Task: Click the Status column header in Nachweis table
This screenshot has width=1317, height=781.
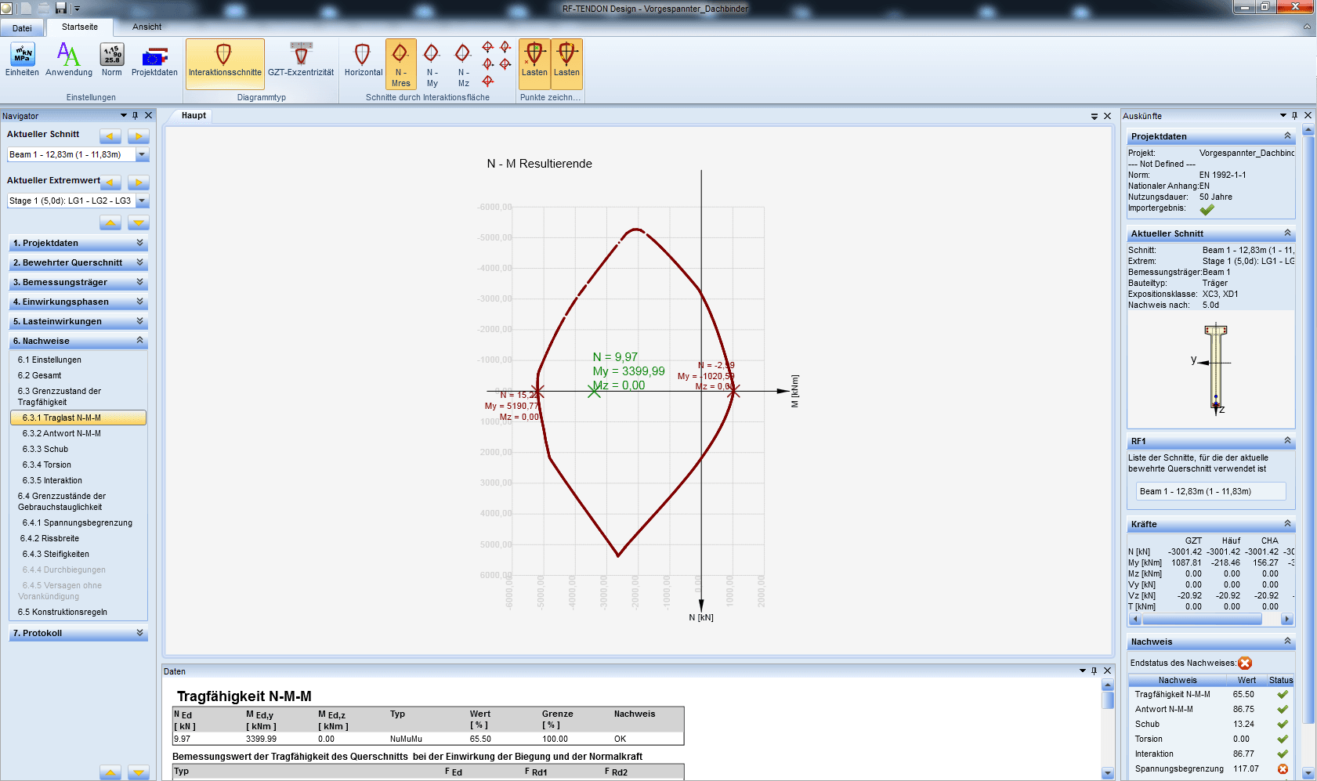Action: tap(1281, 680)
